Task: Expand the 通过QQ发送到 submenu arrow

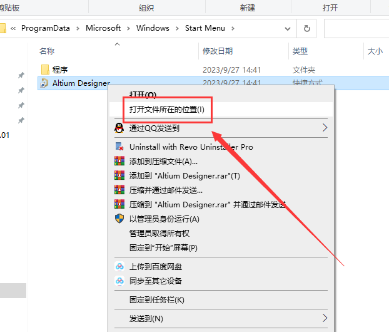Action: pyautogui.click(x=325, y=128)
